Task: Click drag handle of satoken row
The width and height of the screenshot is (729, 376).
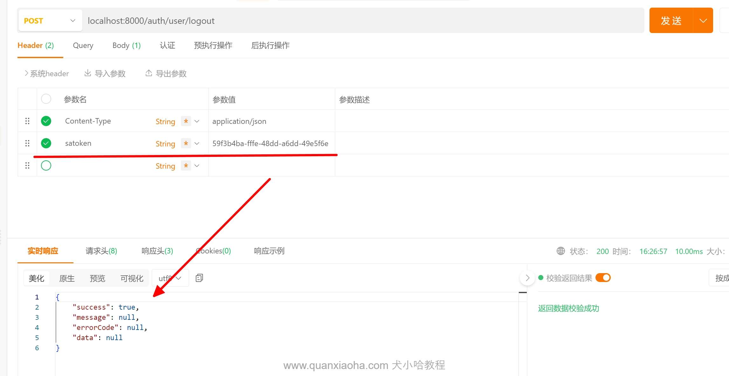Action: [x=27, y=143]
